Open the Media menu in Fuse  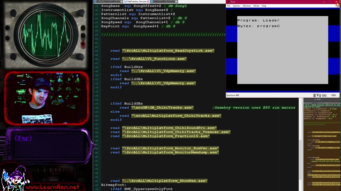point(256,6)
